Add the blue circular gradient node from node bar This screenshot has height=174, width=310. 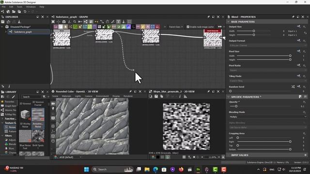(x=128, y=27)
